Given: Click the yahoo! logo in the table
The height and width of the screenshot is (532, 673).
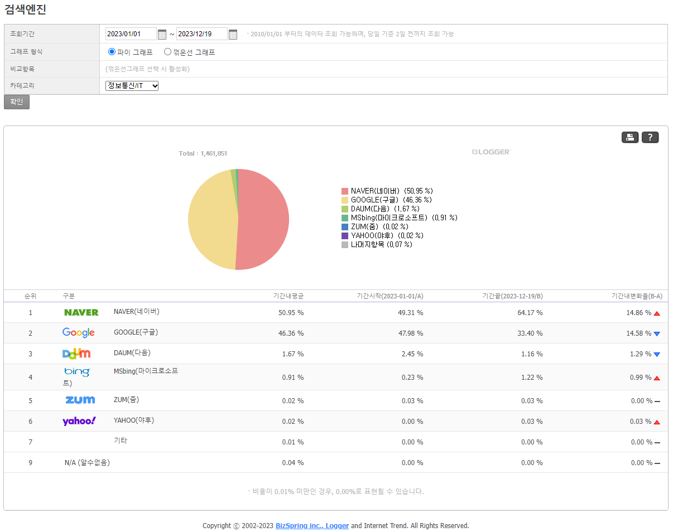Looking at the screenshot, I should [x=79, y=421].
